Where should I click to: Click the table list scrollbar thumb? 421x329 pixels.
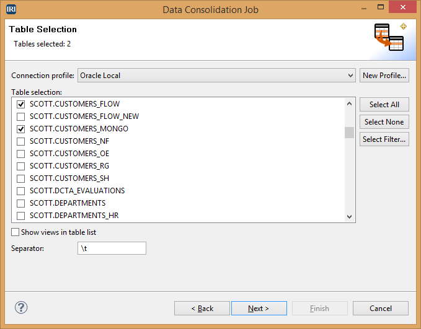(x=349, y=133)
